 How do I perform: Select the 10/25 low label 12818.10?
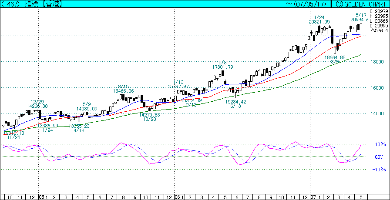[13, 133]
